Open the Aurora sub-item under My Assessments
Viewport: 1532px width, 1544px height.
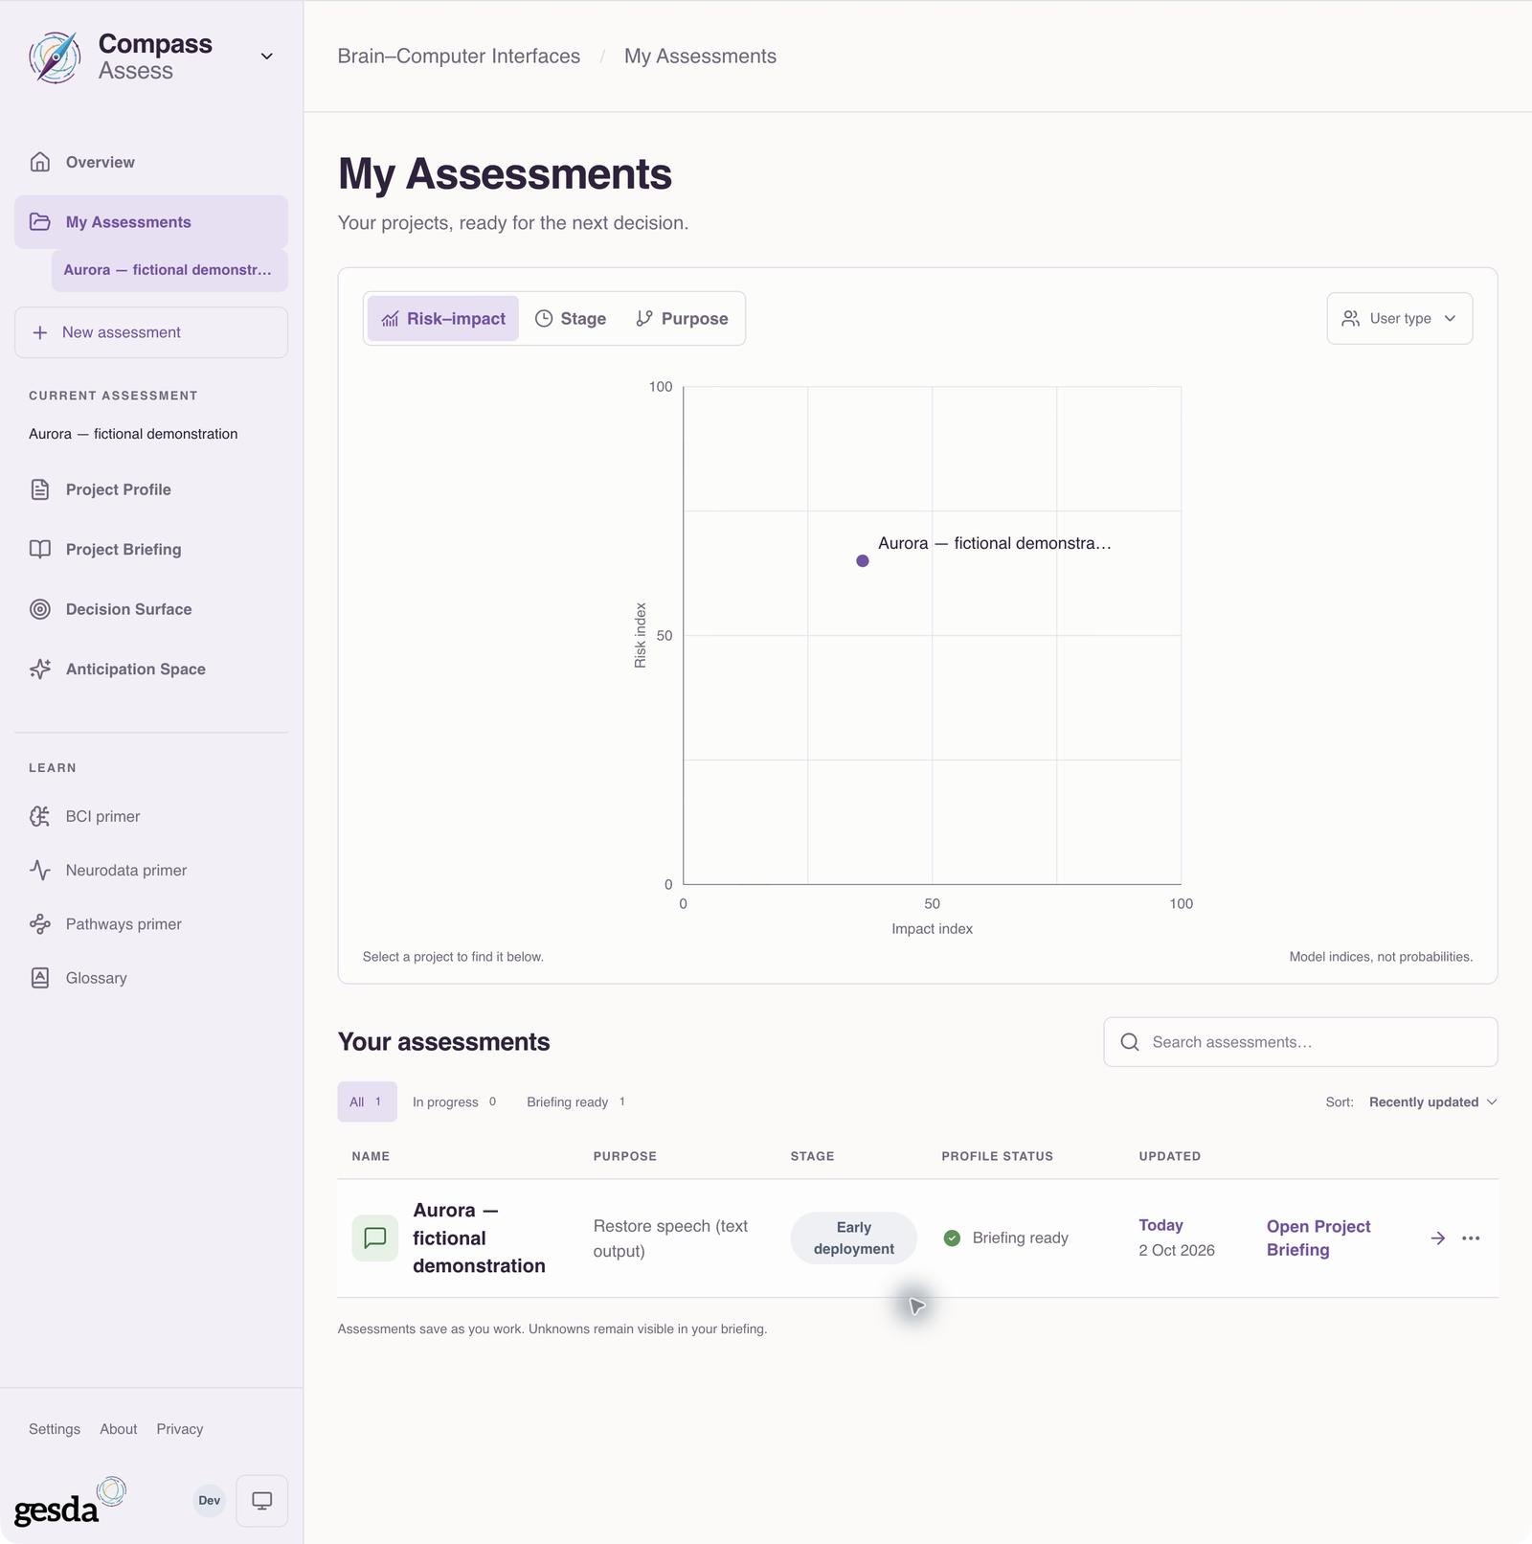[x=169, y=270]
